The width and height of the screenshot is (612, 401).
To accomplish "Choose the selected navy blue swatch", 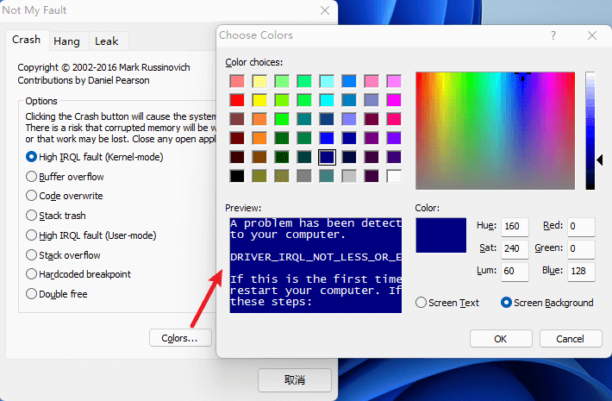I will point(326,157).
